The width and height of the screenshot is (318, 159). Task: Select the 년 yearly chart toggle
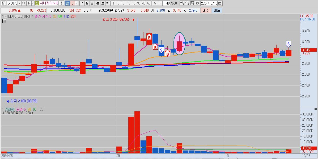92,3
